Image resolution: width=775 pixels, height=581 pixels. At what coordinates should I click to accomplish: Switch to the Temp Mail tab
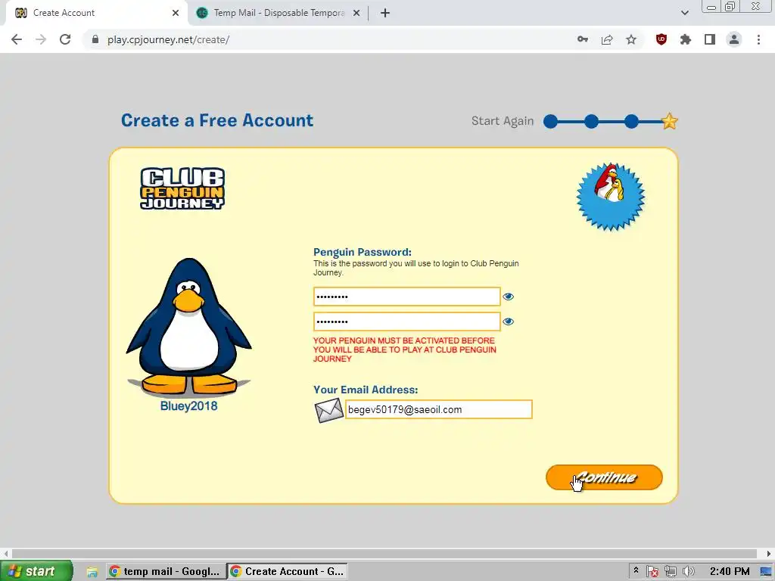pos(278,13)
